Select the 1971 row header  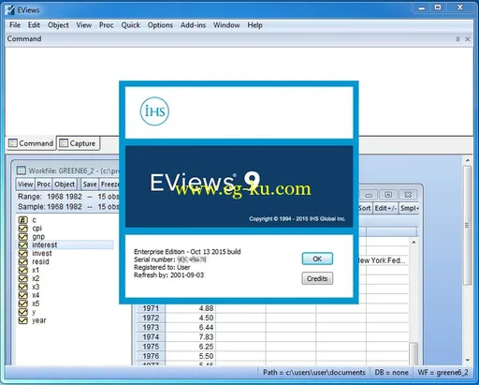point(151,308)
